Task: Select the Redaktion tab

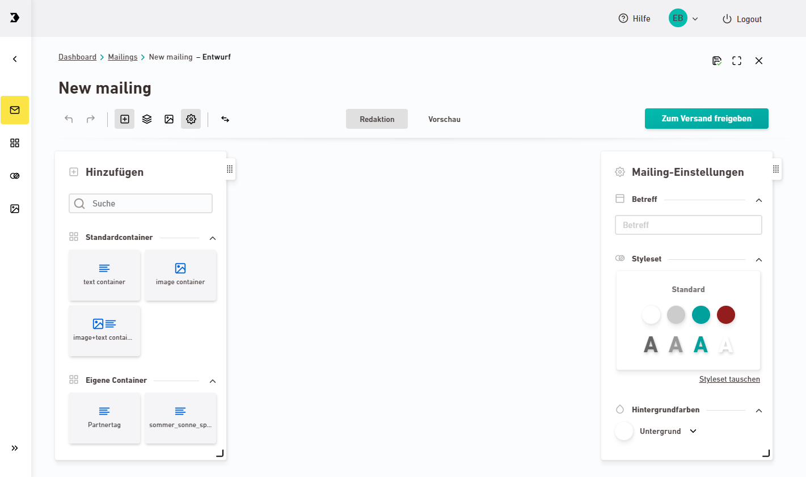Action: click(x=377, y=119)
